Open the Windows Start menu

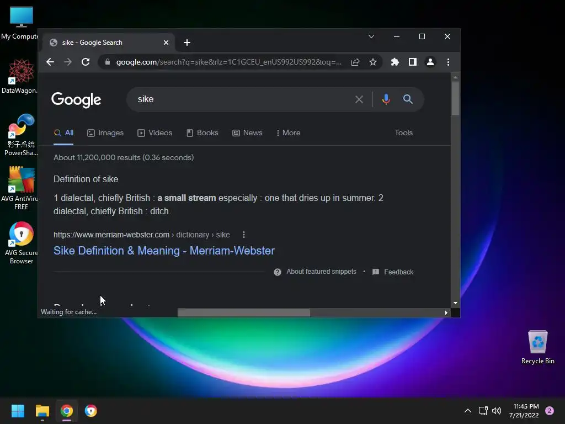[x=18, y=411]
